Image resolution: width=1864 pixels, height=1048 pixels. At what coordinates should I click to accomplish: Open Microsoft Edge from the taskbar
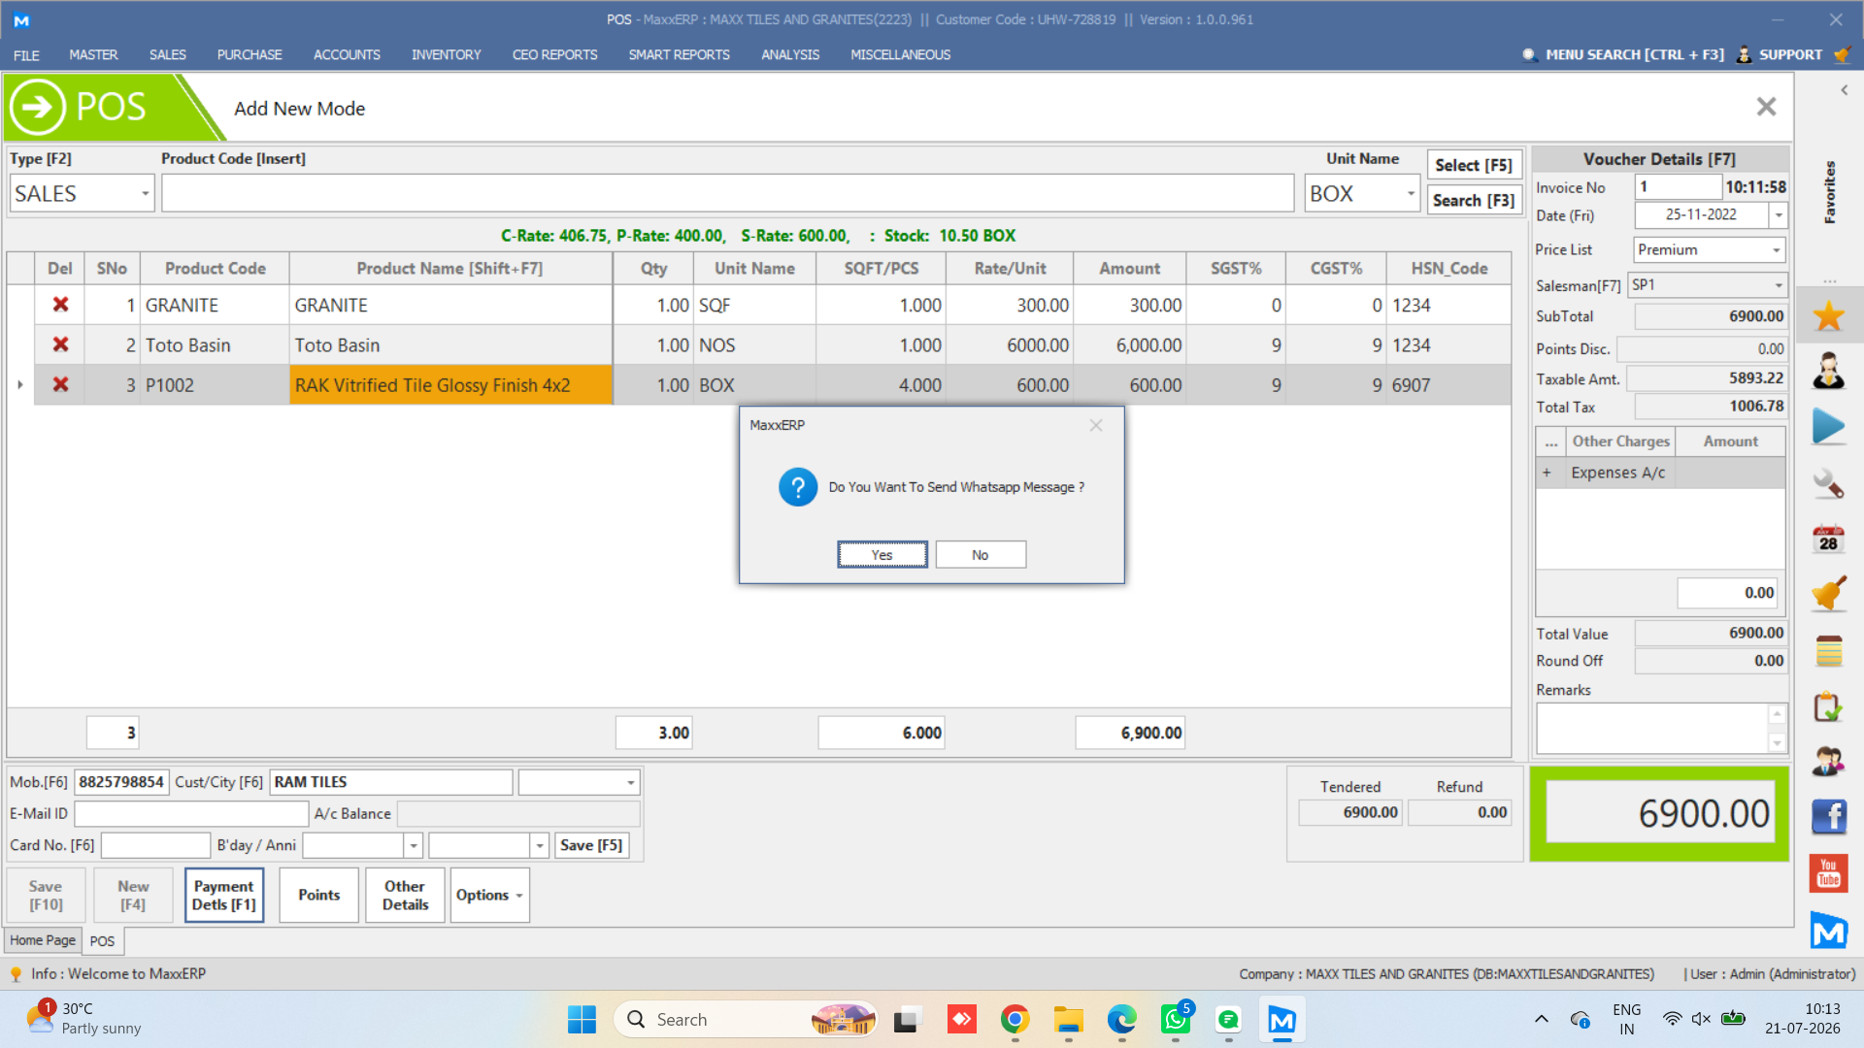(1121, 1019)
